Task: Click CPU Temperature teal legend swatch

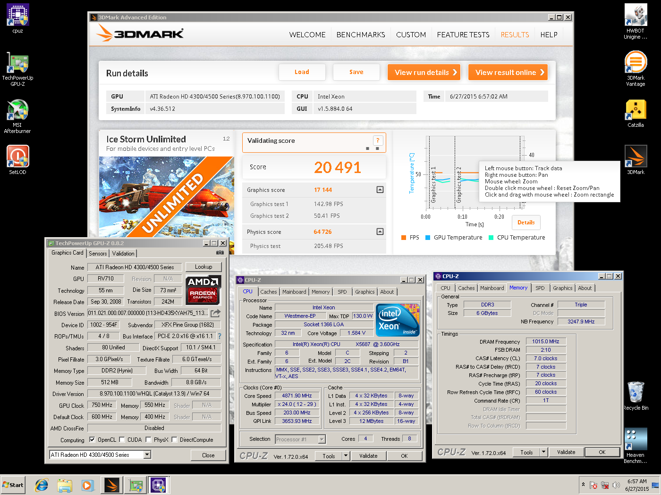Action: tap(491, 238)
